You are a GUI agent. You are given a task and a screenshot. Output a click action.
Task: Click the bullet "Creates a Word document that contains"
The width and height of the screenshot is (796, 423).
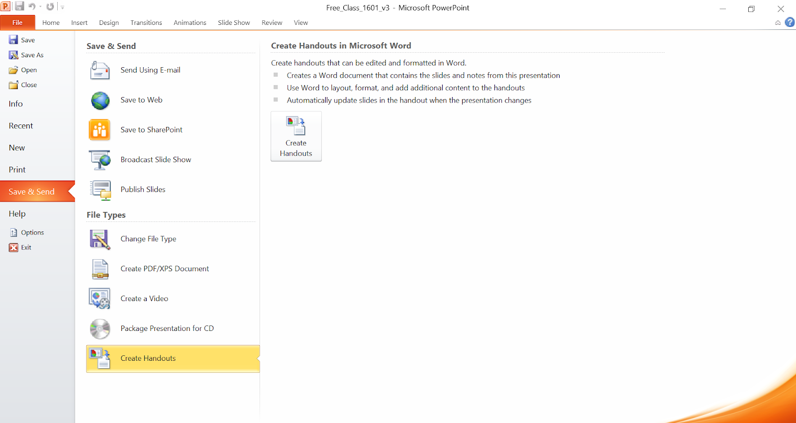423,76
